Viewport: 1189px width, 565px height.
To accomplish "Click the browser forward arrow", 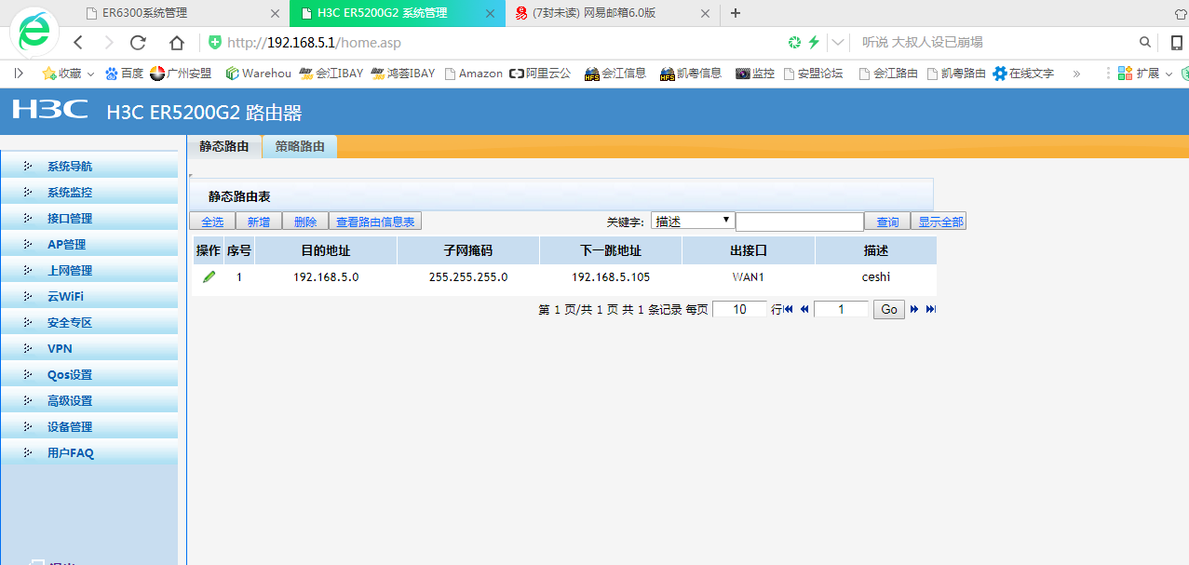I will (109, 43).
